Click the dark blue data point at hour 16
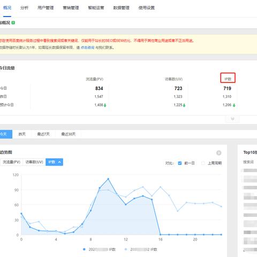 (160, 235)
